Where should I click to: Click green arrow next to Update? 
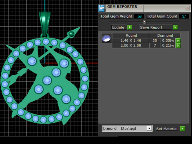click(130, 27)
